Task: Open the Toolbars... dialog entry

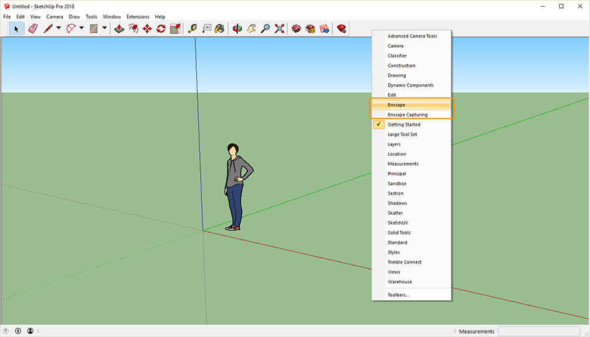Action: (x=399, y=295)
